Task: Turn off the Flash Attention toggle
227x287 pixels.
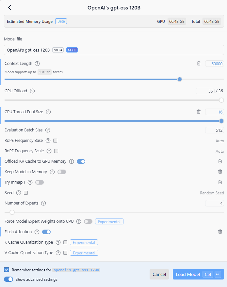Action: pyautogui.click(x=46, y=232)
